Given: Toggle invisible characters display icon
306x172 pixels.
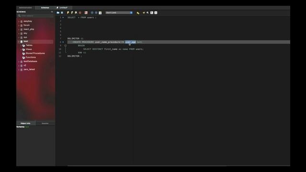Looking at the screenshot, I should [152, 13].
